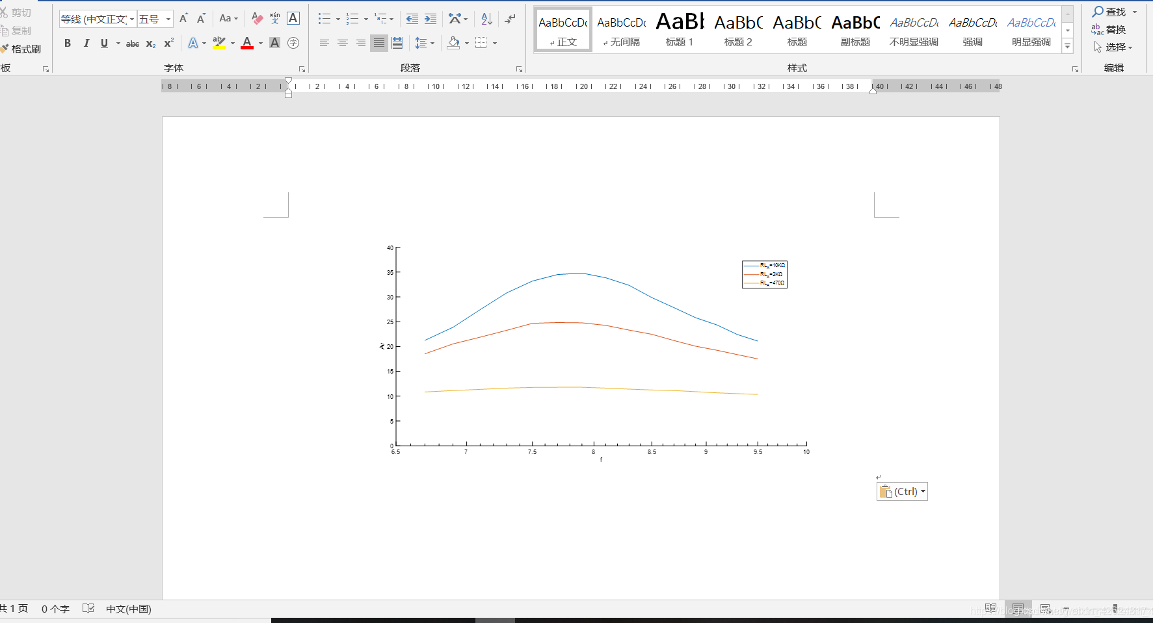Align text right
The height and width of the screenshot is (623, 1153).
(x=361, y=44)
